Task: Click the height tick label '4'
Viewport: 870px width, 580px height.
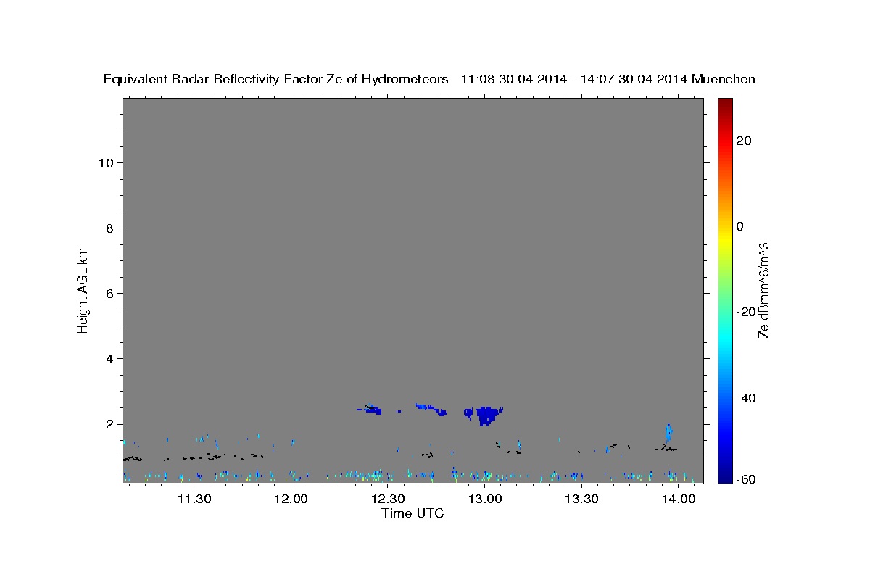Action: click(x=109, y=358)
